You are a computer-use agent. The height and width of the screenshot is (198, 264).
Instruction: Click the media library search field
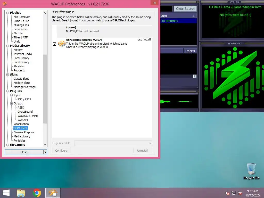click(x=166, y=9)
